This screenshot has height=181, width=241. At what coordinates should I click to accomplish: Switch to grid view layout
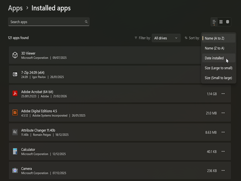(221, 22)
